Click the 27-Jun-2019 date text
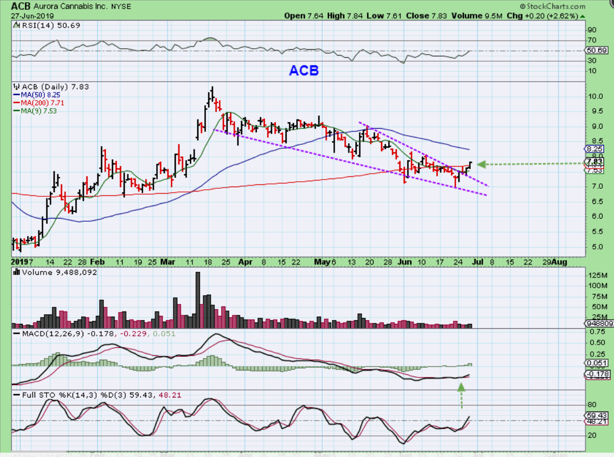Screen dimensions: 614x457 tap(32, 16)
